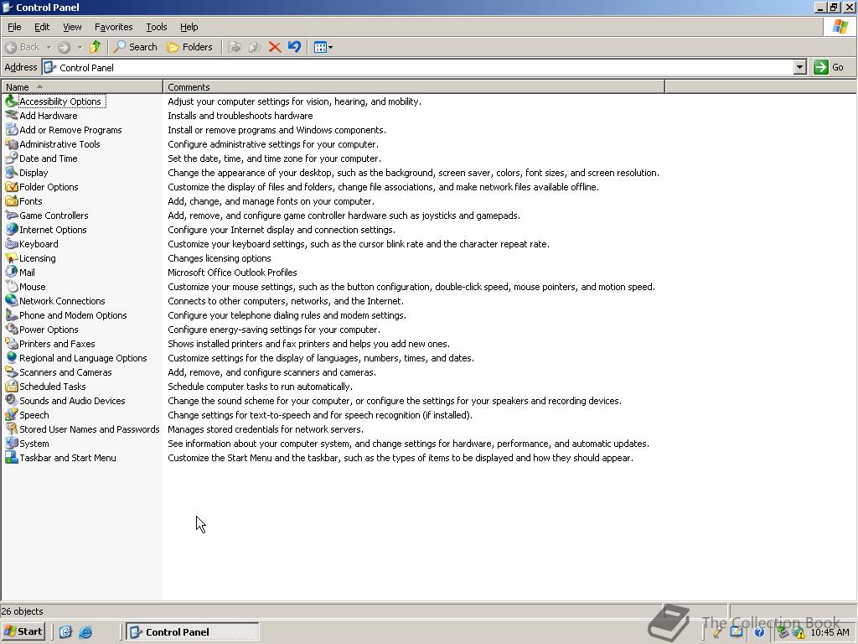This screenshot has height=644, width=858.
Task: Select the Printers and Faxes icon
Action: pos(11,343)
